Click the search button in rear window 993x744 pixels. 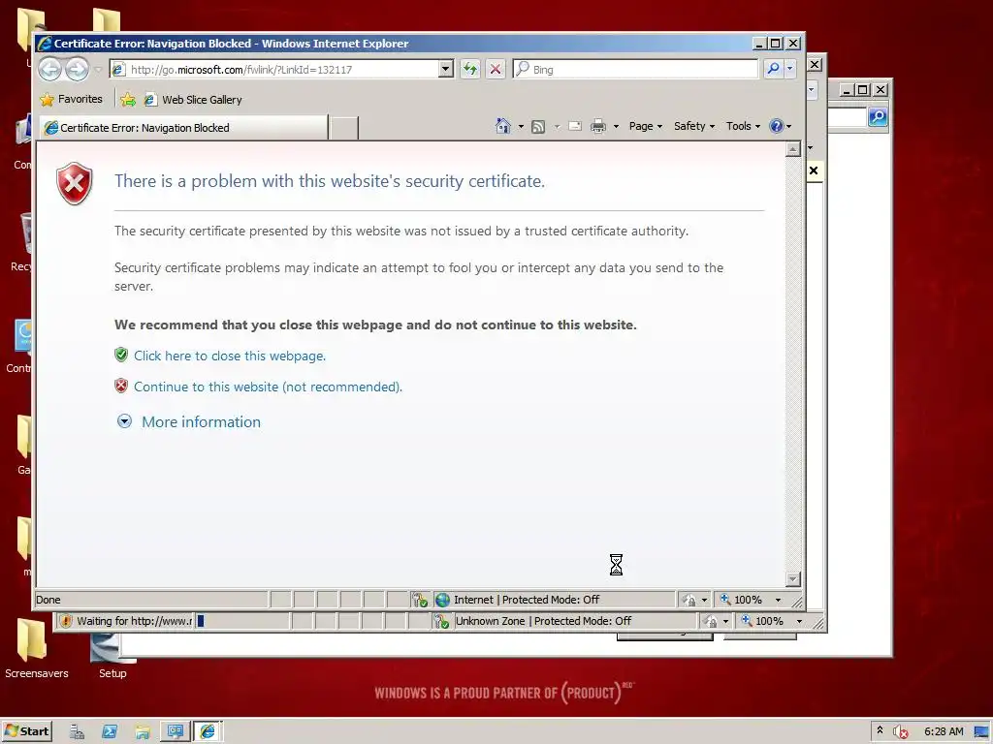[878, 117]
